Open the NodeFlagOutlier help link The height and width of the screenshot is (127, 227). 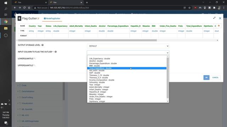(52, 18)
